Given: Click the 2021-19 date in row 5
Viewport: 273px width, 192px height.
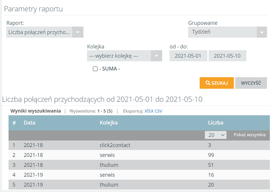Looking at the screenshot, I should 33,185.
